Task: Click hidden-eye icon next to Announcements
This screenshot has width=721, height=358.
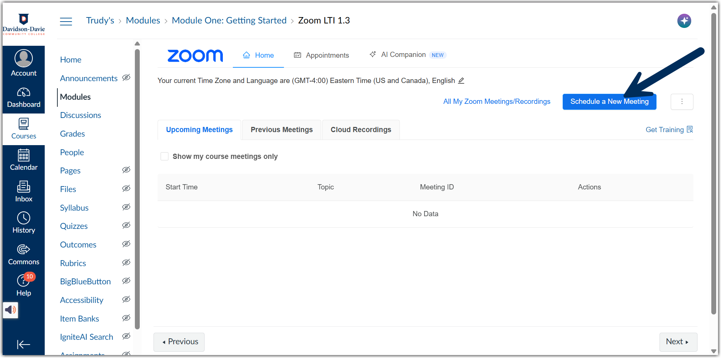Action: (x=126, y=77)
